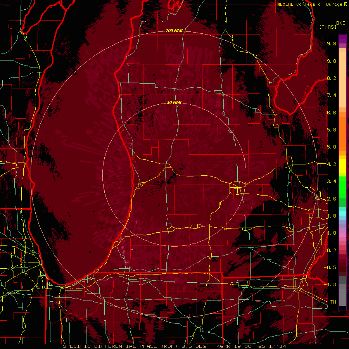Screen dimensions: 349x349
Task: Click the TH threshold legend label
Action: [333, 302]
